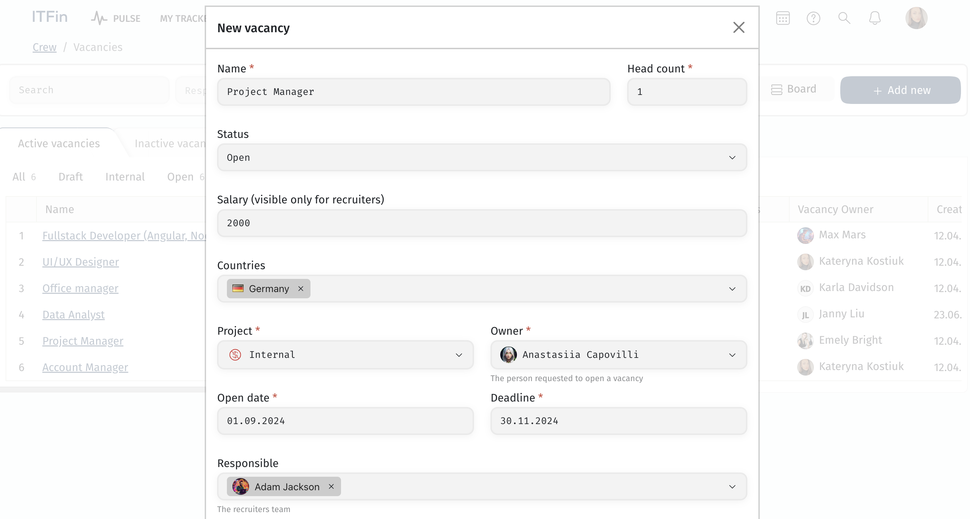Switch to Active vacancies tab
Screen dimensions: 970x519
[59, 143]
